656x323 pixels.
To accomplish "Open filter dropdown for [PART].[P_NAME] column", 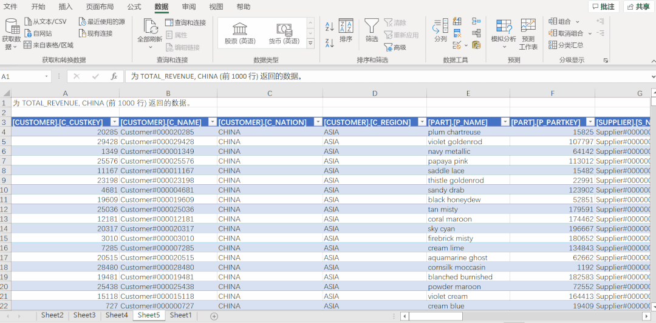I will pos(505,122).
